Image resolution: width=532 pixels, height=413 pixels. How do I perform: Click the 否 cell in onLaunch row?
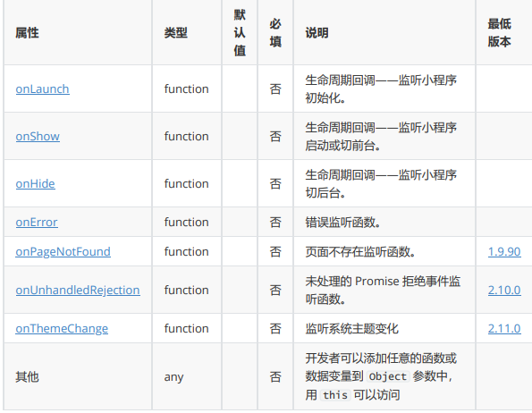pyautogui.click(x=275, y=88)
